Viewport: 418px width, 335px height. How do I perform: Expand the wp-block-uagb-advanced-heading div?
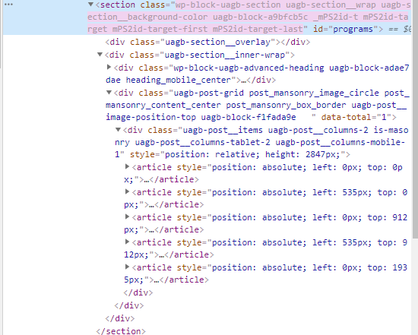click(x=109, y=67)
